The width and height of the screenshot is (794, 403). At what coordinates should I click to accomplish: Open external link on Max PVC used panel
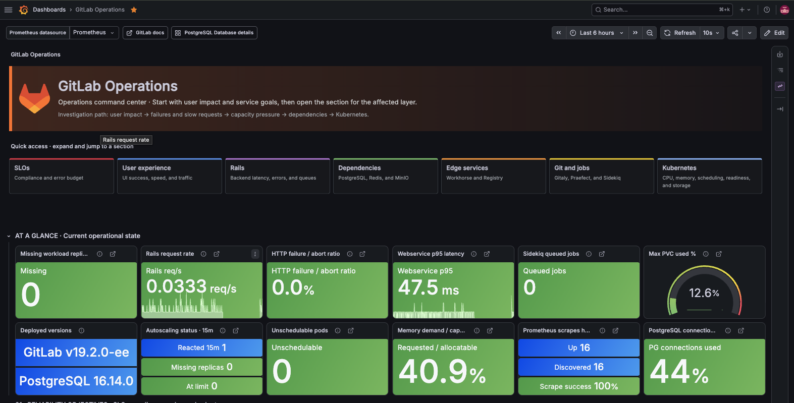tap(719, 254)
